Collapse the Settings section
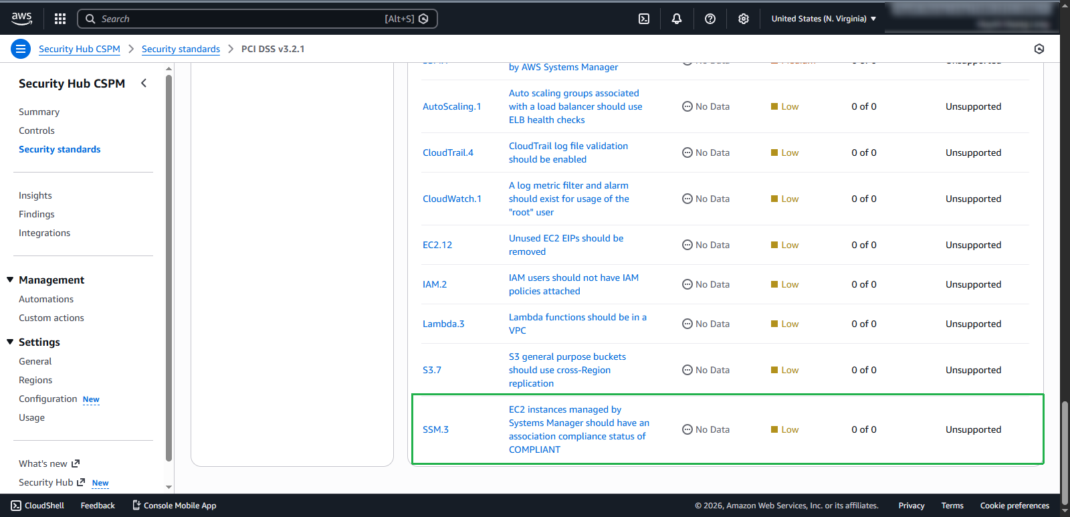Image resolution: width=1070 pixels, height=517 pixels. point(10,342)
